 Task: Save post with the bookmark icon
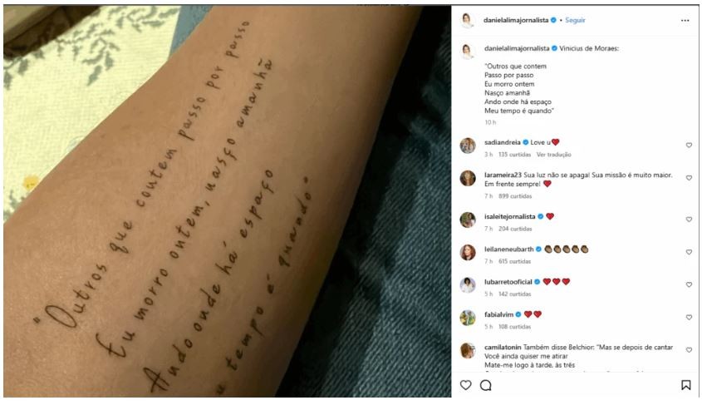[x=685, y=385]
